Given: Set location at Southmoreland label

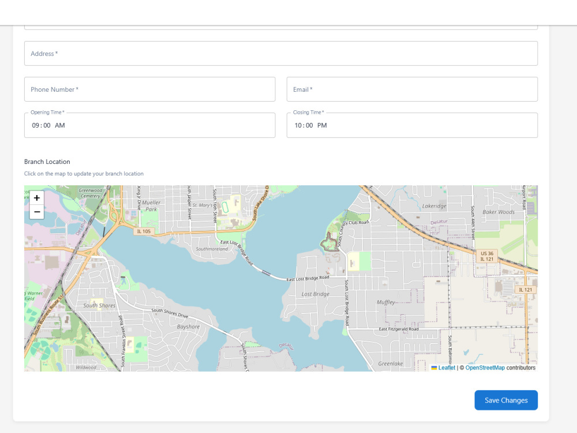Looking at the screenshot, I should (212, 249).
